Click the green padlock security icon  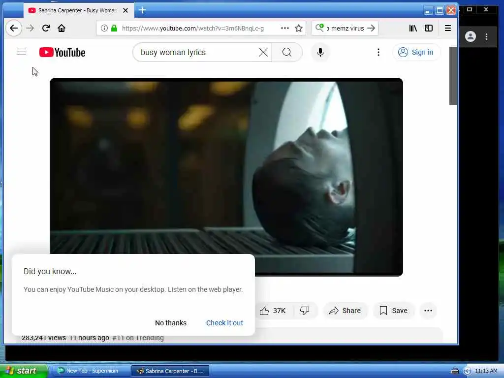tap(114, 28)
